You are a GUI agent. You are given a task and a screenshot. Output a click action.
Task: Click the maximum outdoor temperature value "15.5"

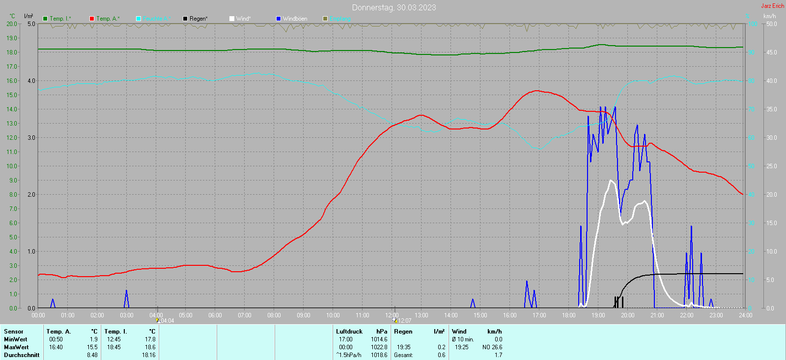92,347
